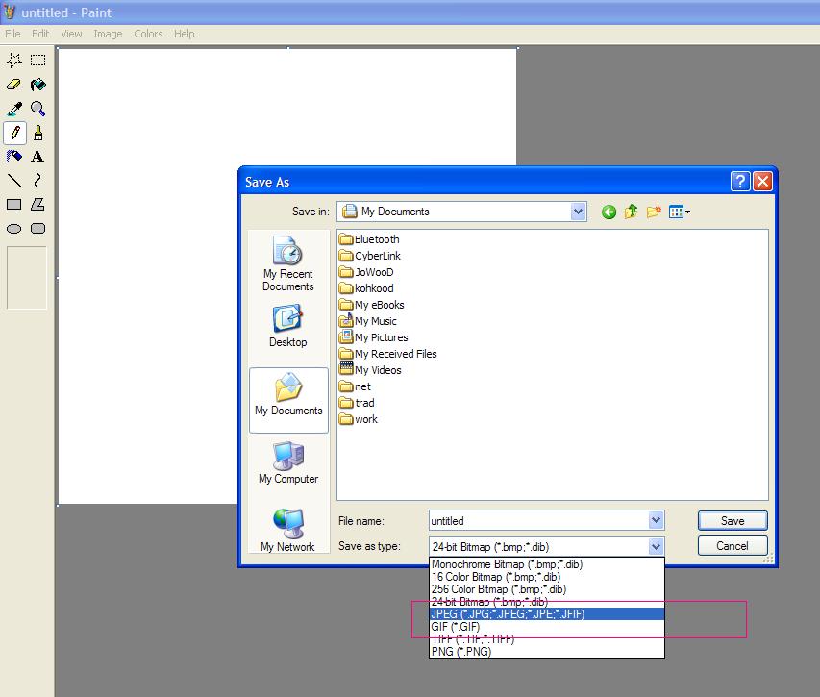Choose 16 Color Bitmap file type

click(x=546, y=577)
